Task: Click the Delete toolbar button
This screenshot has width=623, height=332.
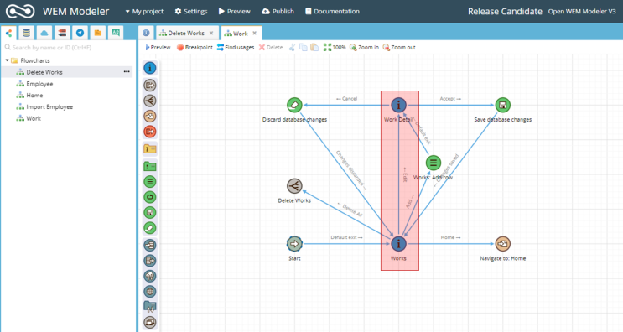Action: pyautogui.click(x=271, y=47)
